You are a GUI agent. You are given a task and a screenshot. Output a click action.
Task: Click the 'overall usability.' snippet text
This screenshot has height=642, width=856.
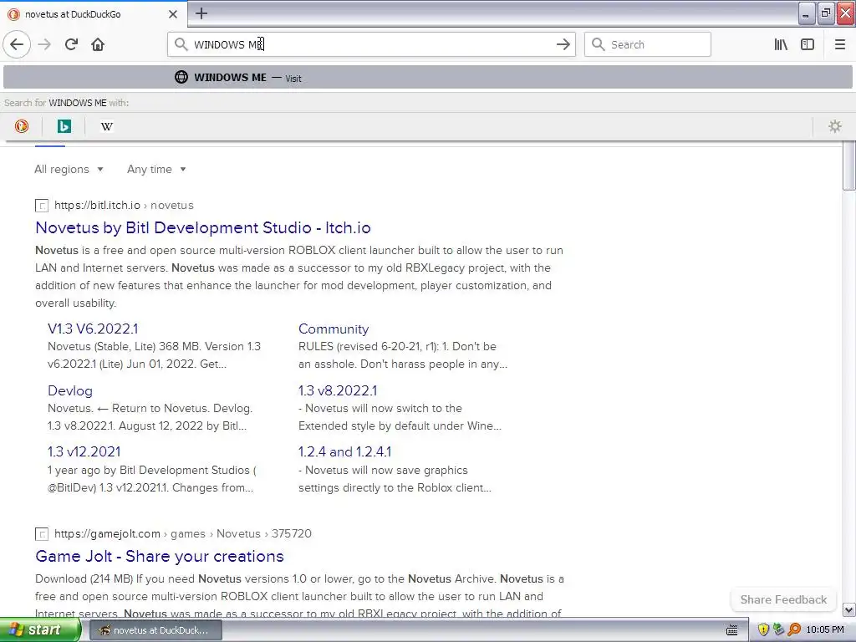pyautogui.click(x=76, y=303)
